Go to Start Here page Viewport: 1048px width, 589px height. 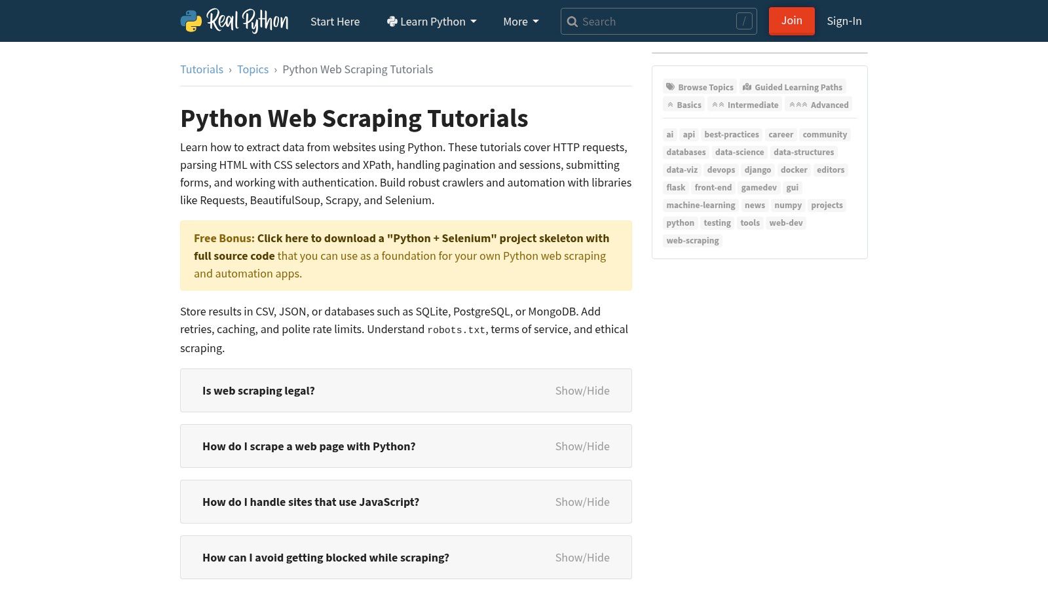[335, 22]
